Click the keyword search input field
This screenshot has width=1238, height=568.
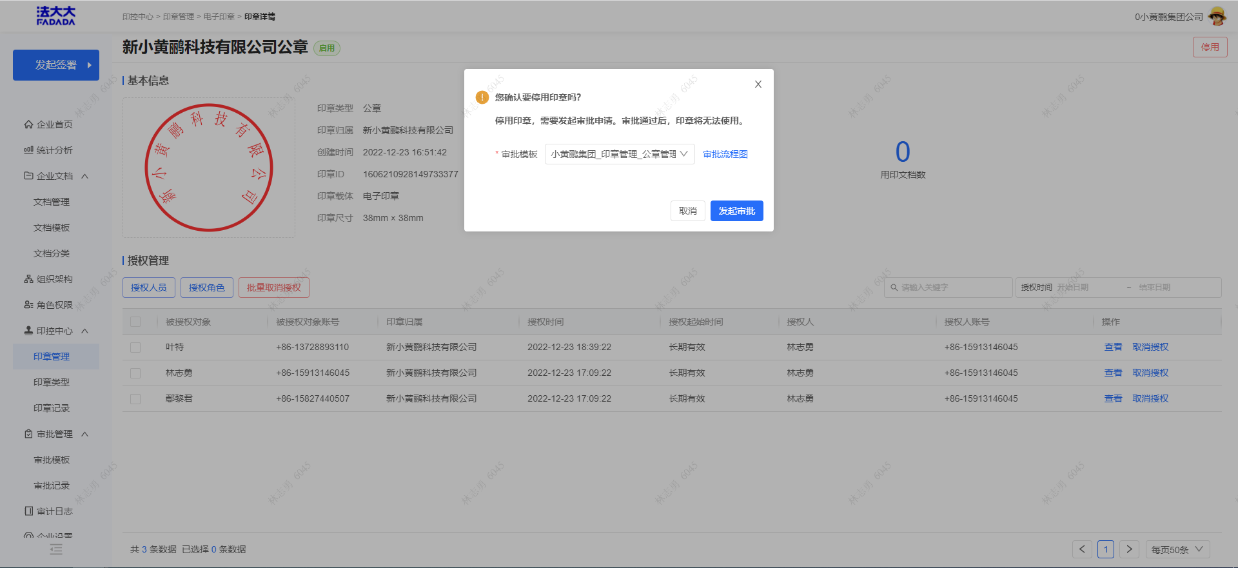(x=948, y=288)
